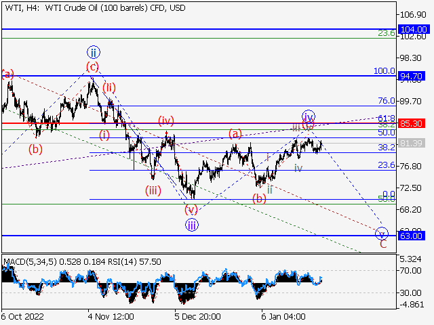Click the red (ii) wave label
Image resolution: width=434 pixels, height=325 pixels.
(x=109, y=87)
